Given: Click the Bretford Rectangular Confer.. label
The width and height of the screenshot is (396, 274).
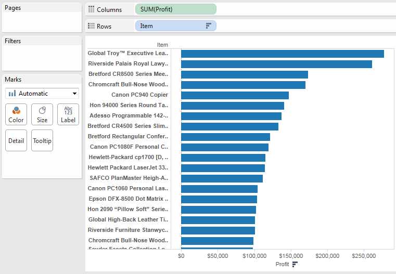Looking at the screenshot, I should pyautogui.click(x=128, y=136).
